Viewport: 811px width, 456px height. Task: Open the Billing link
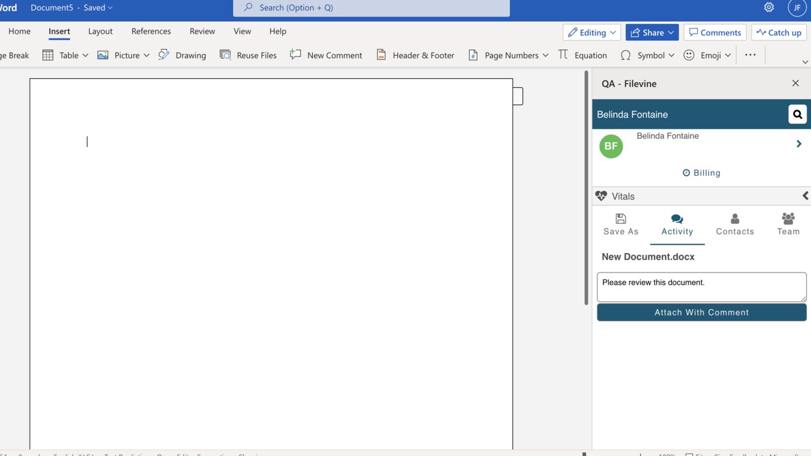click(701, 173)
